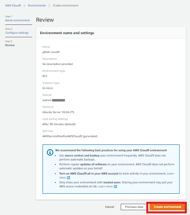Click the best practices recommendation headline

pos(111,150)
